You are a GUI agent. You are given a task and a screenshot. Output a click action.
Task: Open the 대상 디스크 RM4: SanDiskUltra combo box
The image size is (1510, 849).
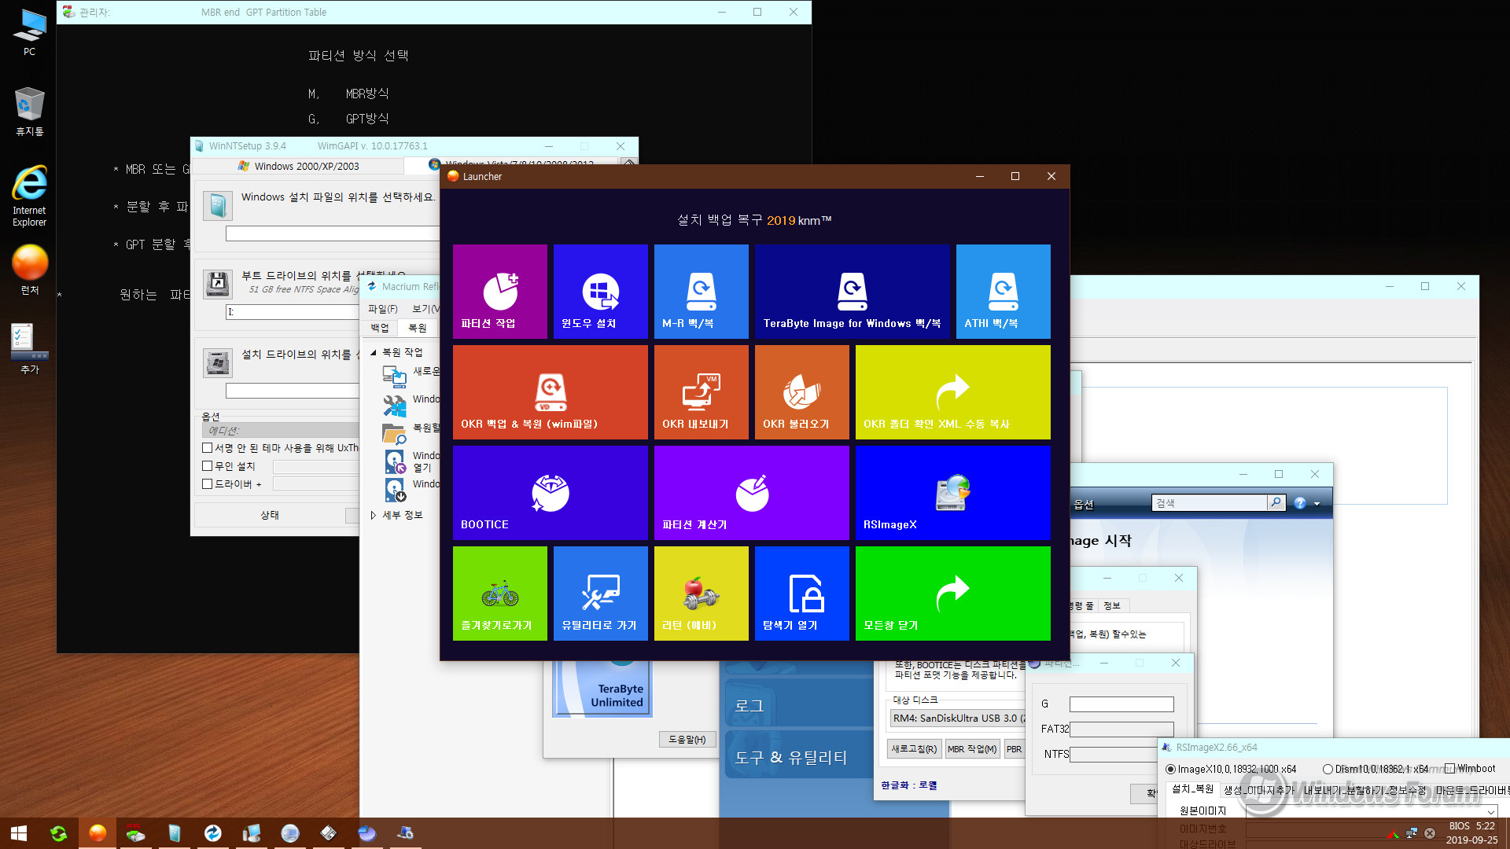pyautogui.click(x=958, y=719)
